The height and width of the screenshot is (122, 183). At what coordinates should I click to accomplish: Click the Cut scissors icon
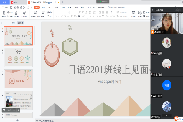8,12
